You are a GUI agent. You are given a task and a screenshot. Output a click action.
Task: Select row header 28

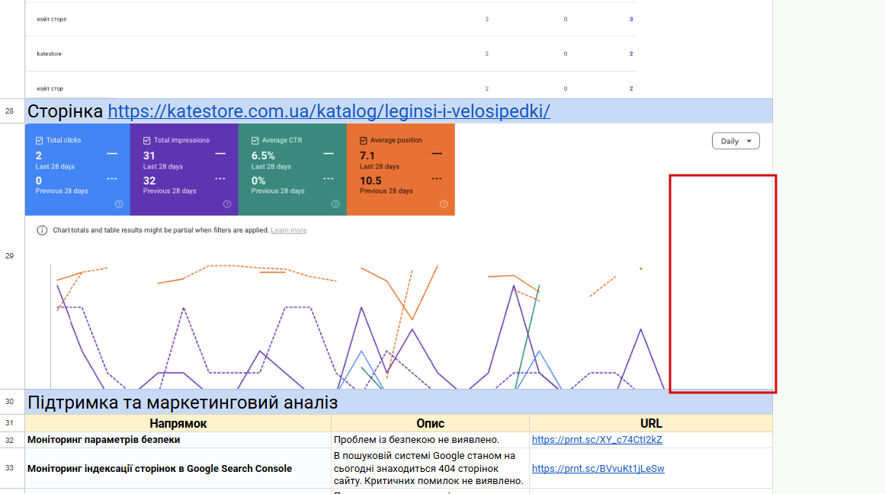tap(10, 111)
